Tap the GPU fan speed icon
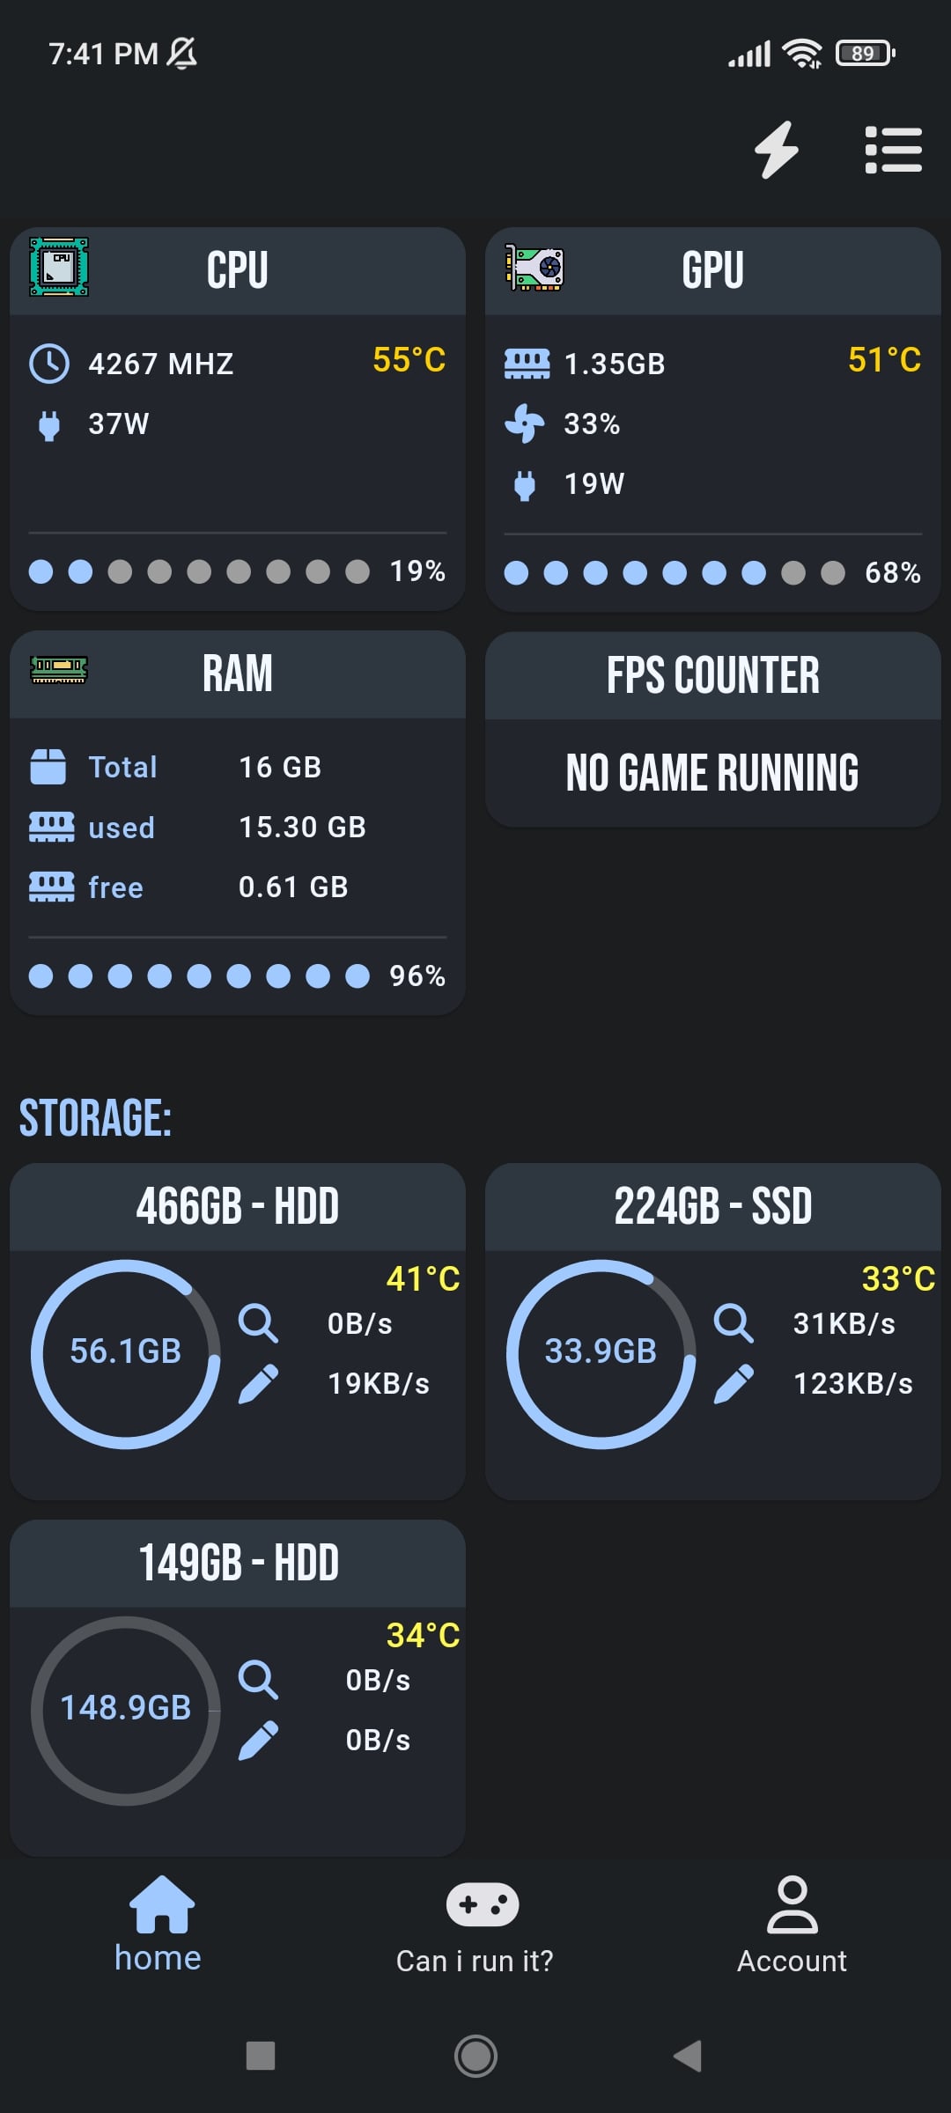The image size is (951, 2113). 525,423
